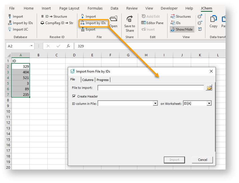Open the folder icon in File group

click(x=113, y=19)
